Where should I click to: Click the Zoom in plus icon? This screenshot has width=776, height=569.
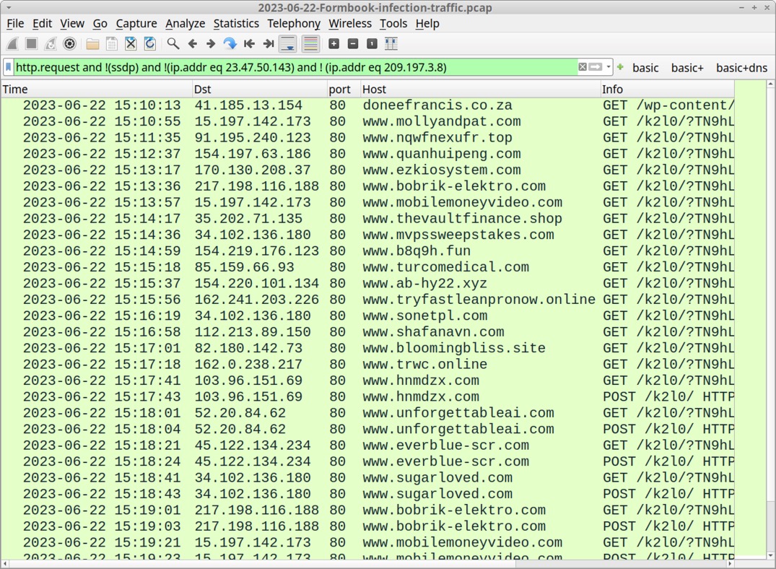[x=334, y=43]
